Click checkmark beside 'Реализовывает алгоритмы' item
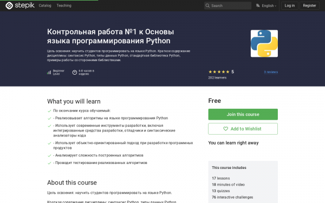The height and width of the screenshot is (203, 325). [x=49, y=119]
